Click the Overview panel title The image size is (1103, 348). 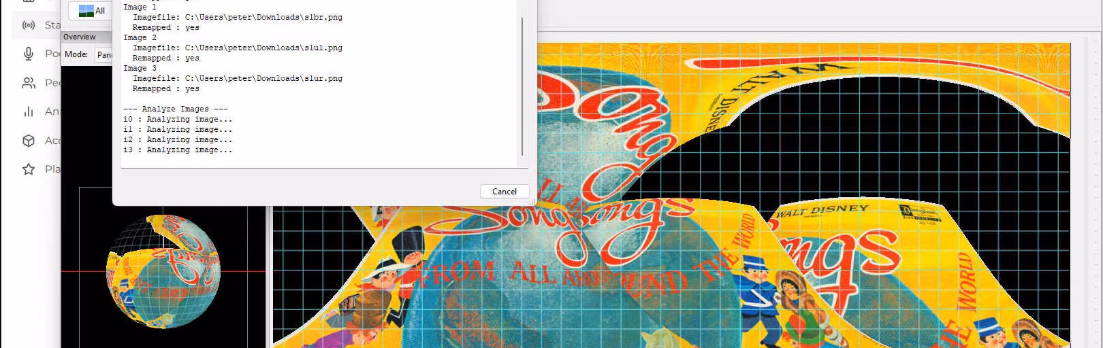(80, 37)
